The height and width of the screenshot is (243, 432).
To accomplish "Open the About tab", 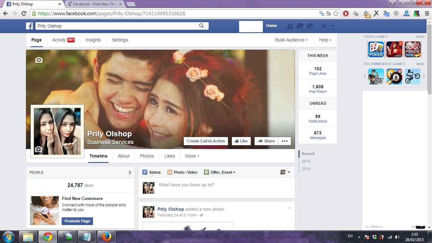I will [124, 156].
